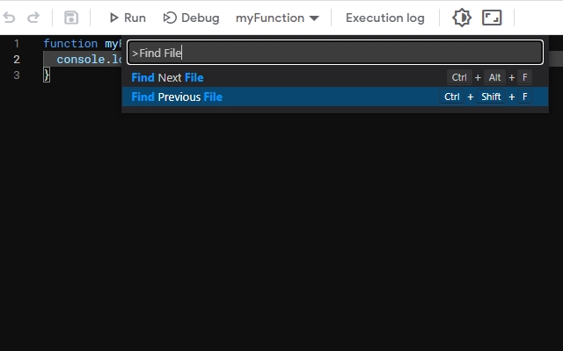The width and height of the screenshot is (563, 351).
Task: Click the function keyword in code
Action: pyautogui.click(x=70, y=44)
